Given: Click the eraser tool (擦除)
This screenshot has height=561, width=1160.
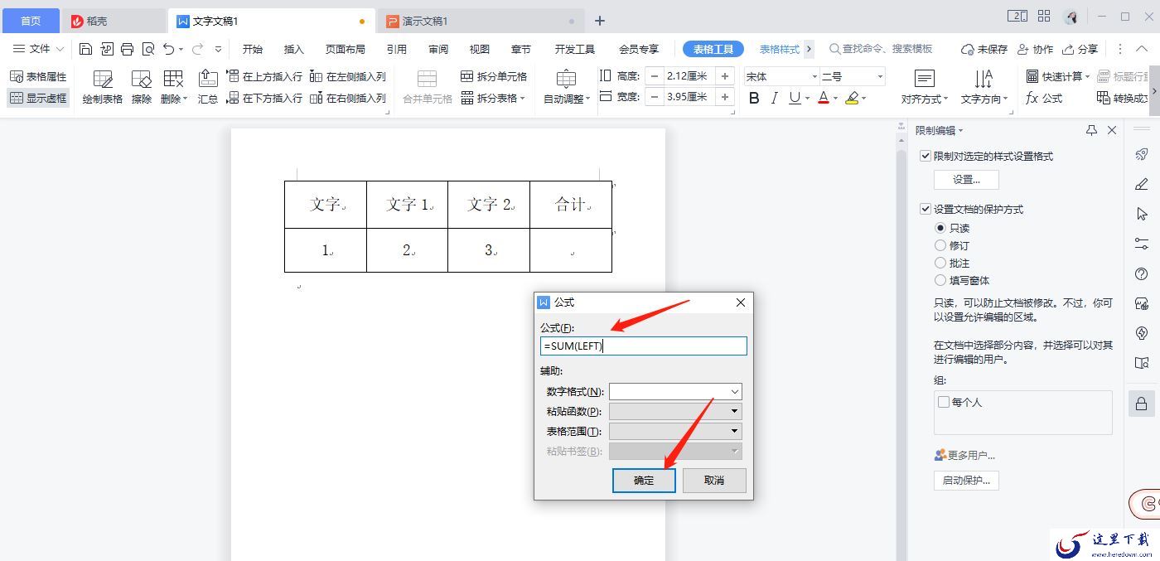Looking at the screenshot, I should [142, 87].
